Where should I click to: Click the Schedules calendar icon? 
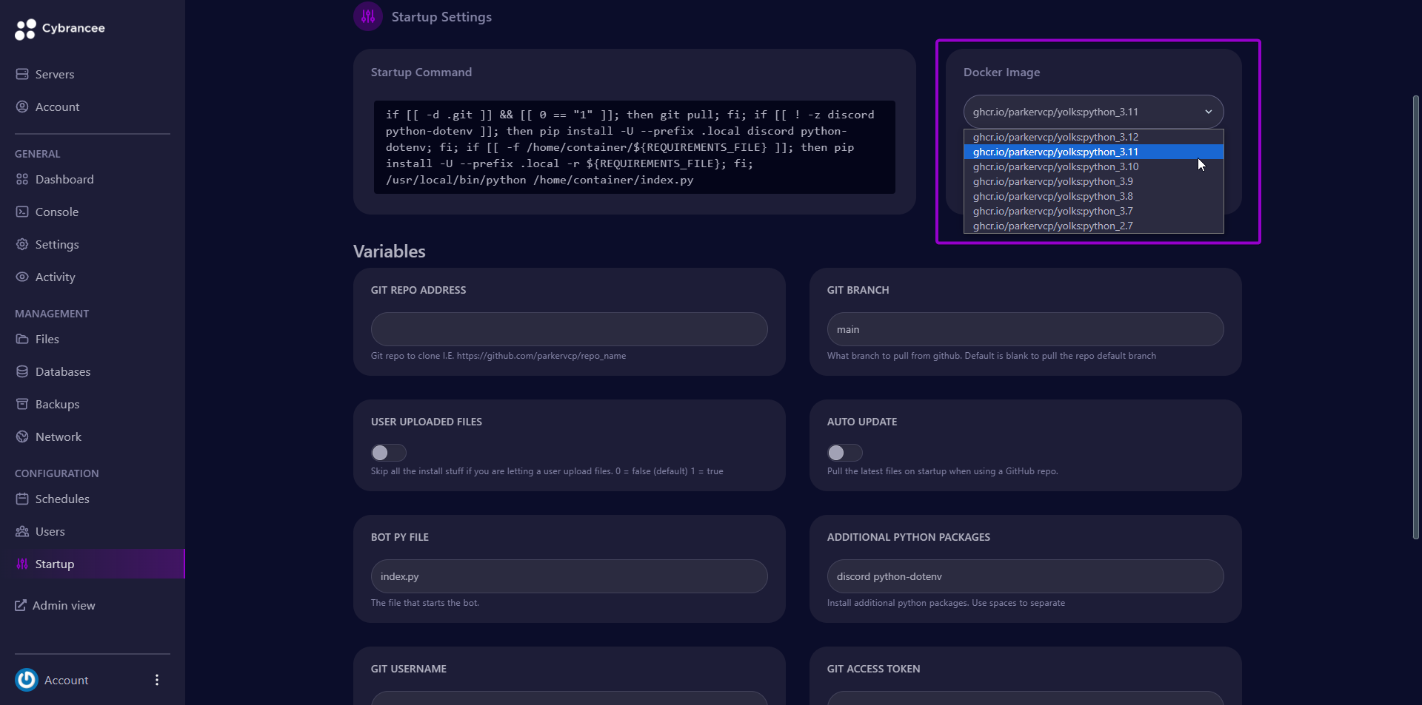(x=22, y=499)
